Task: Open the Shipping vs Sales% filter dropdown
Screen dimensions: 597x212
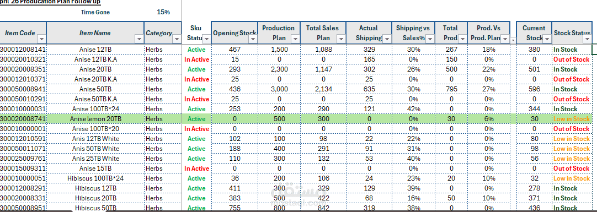Action: [x=430, y=39]
